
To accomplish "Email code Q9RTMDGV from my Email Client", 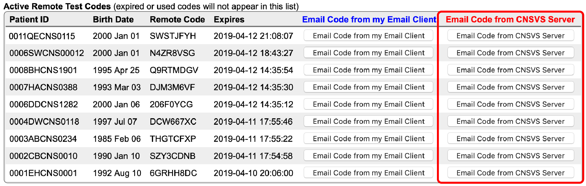I will click(368, 70).
